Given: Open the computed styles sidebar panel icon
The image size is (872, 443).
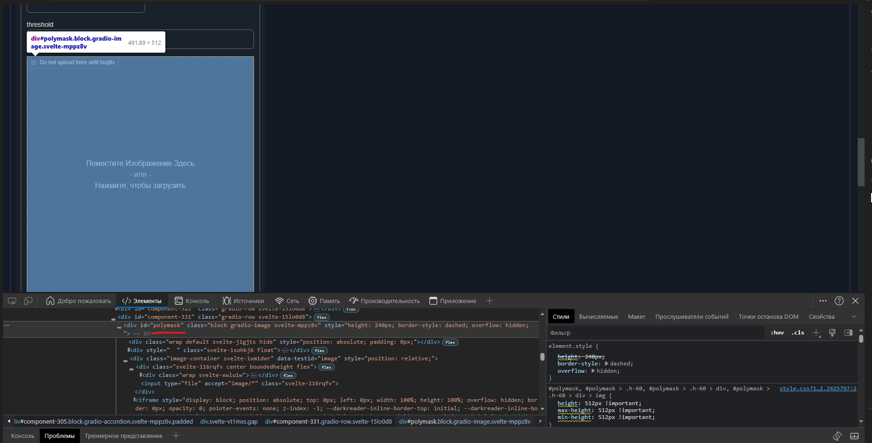Looking at the screenshot, I should [x=849, y=333].
